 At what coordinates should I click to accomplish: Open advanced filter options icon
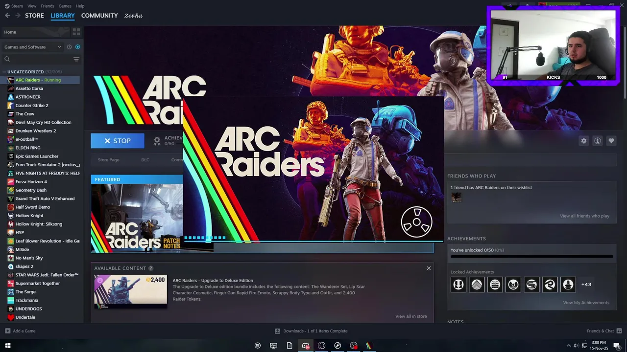[76, 59]
